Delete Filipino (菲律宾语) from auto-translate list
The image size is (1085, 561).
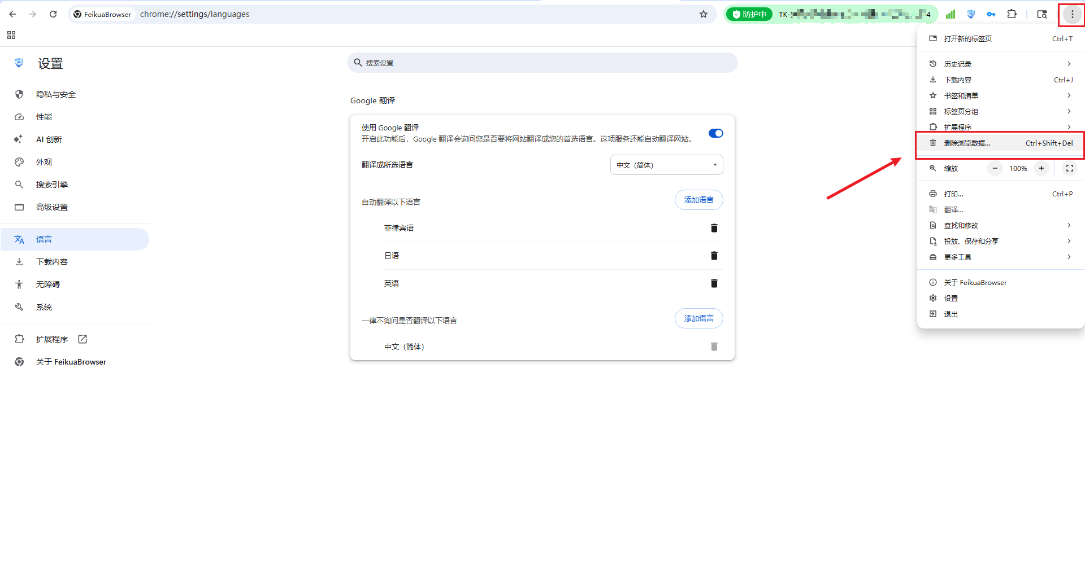tap(714, 228)
